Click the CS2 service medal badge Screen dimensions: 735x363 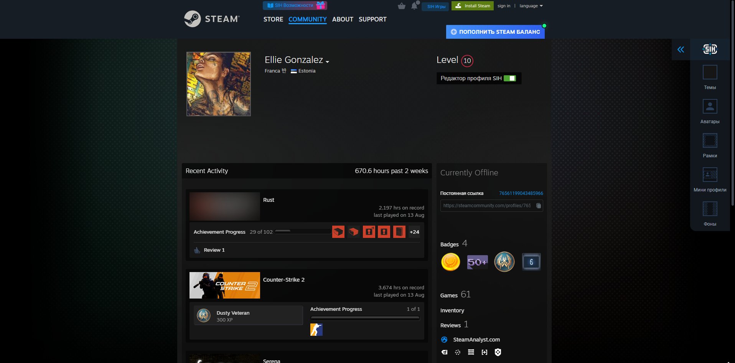click(x=504, y=262)
